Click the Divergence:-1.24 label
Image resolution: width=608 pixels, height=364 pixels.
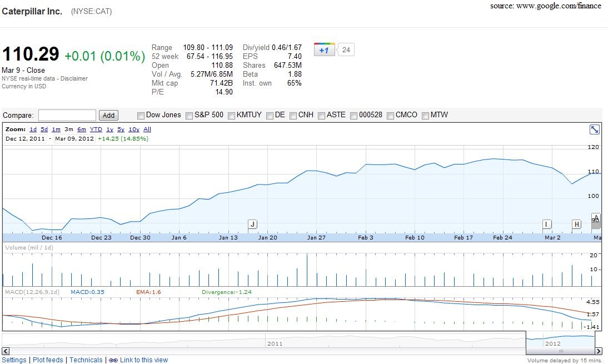coord(227,292)
